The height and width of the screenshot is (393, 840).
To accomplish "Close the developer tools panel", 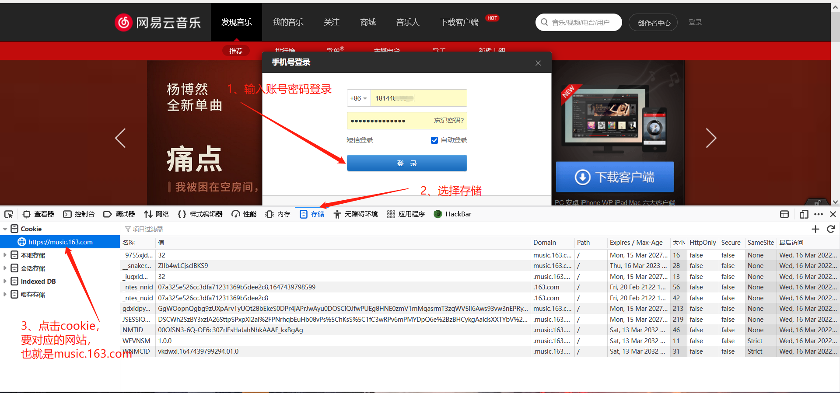I will [x=833, y=214].
